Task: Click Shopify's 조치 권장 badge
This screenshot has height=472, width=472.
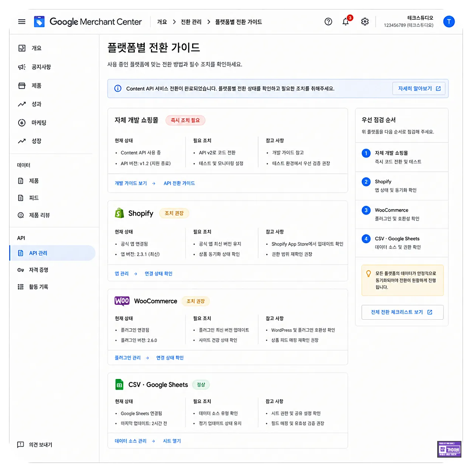Action: click(174, 213)
